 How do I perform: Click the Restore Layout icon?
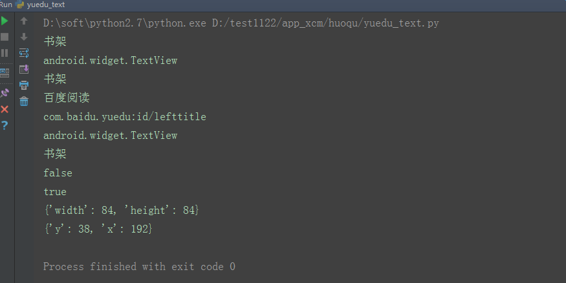(5, 72)
